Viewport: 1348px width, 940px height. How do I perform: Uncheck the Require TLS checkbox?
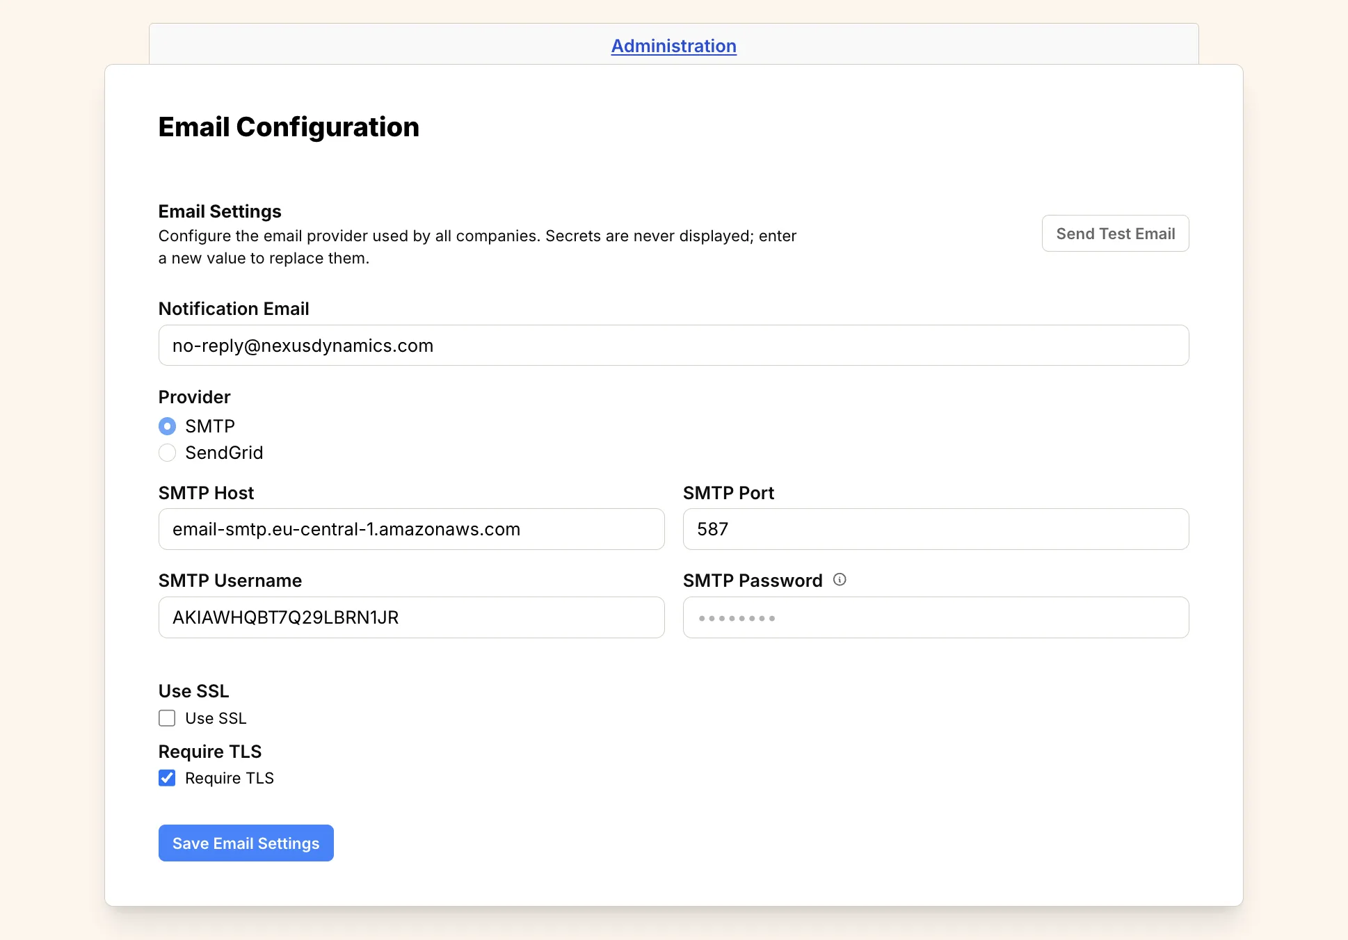(166, 778)
